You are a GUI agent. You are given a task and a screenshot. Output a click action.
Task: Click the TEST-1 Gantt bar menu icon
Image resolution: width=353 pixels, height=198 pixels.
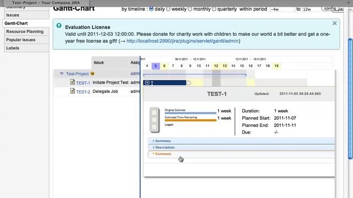(x=147, y=83)
